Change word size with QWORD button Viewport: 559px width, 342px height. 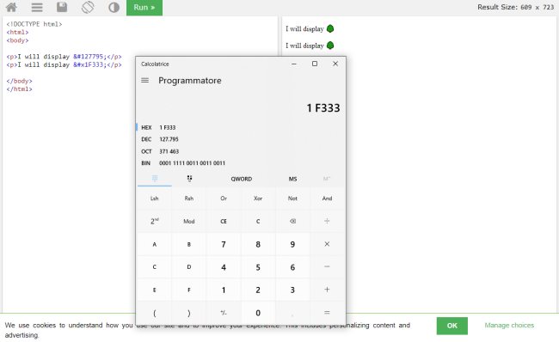click(242, 179)
